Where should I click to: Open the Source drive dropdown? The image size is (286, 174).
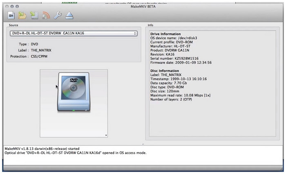point(74,33)
